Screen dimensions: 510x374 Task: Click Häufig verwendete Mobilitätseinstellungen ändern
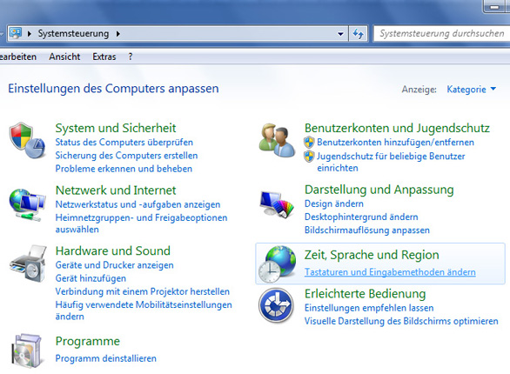144,311
